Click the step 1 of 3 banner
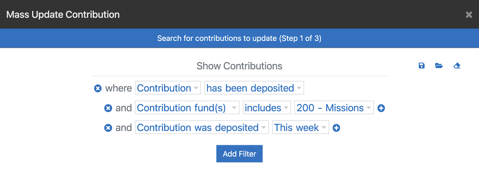The height and width of the screenshot is (184, 479). point(239,38)
